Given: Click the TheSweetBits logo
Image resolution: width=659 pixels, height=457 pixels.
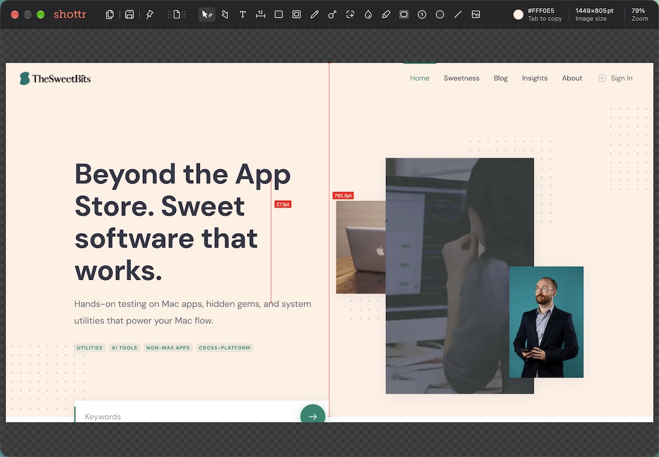Looking at the screenshot, I should pos(55,78).
